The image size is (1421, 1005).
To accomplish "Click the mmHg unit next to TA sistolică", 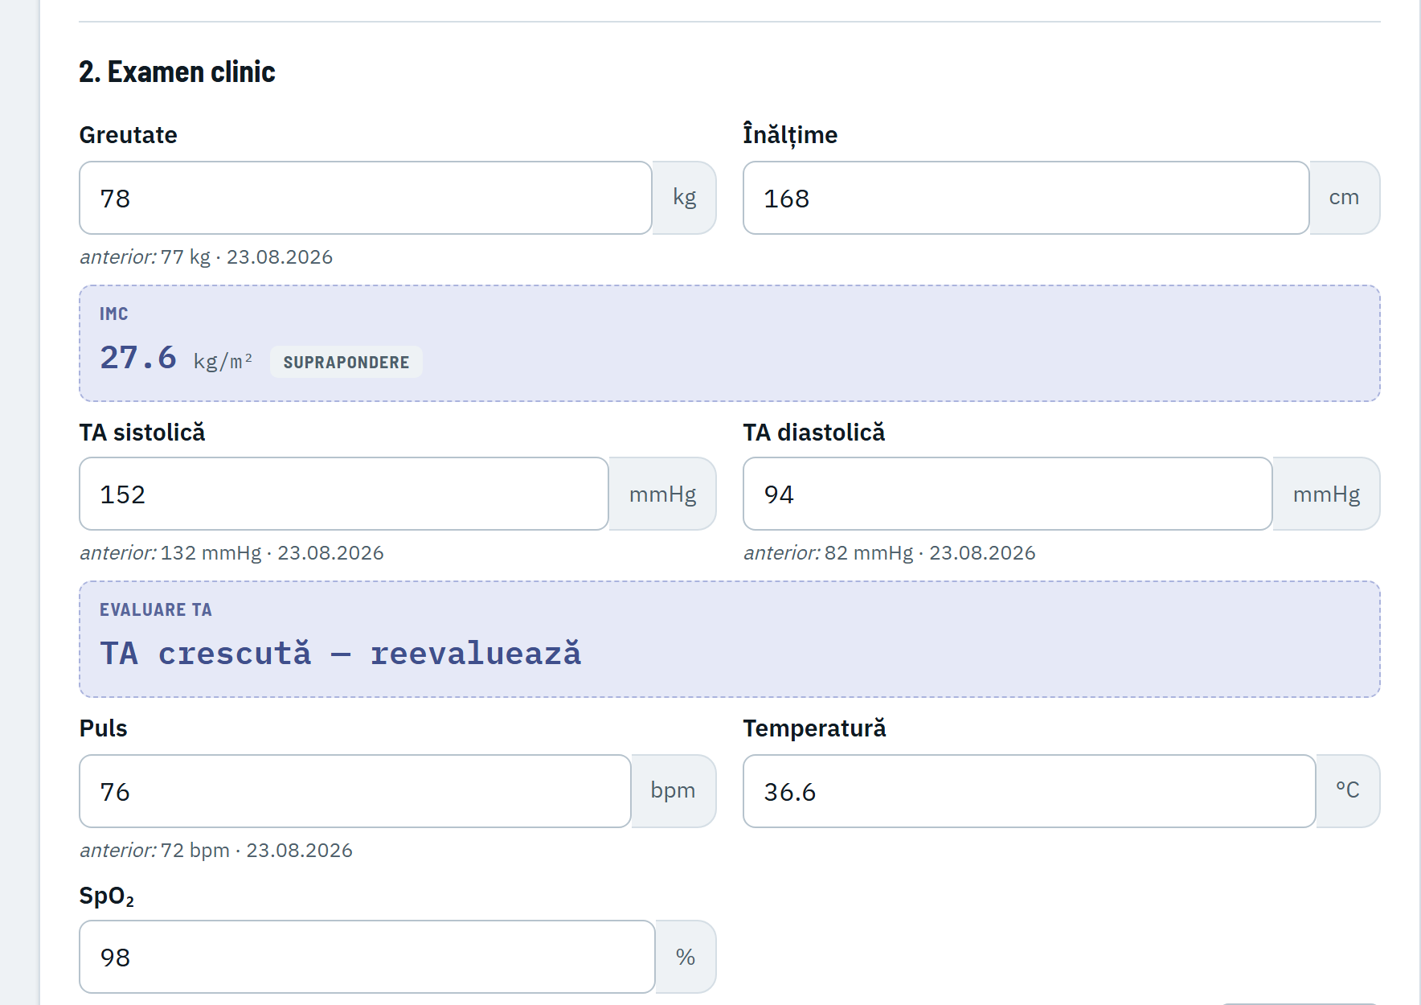I will coord(663,494).
